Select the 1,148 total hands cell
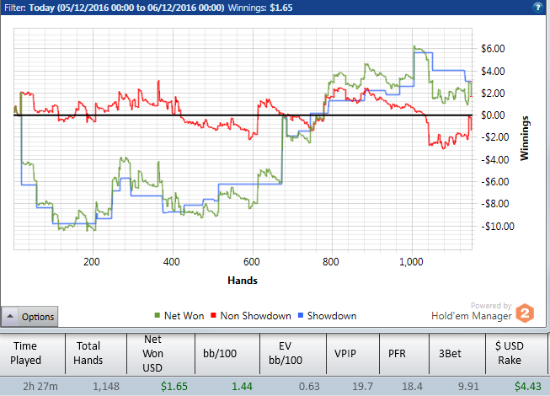Image resolution: width=550 pixels, height=396 pixels. tap(106, 386)
